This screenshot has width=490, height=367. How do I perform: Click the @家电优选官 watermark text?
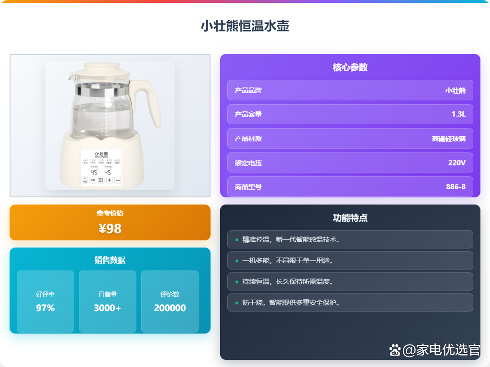point(441,350)
